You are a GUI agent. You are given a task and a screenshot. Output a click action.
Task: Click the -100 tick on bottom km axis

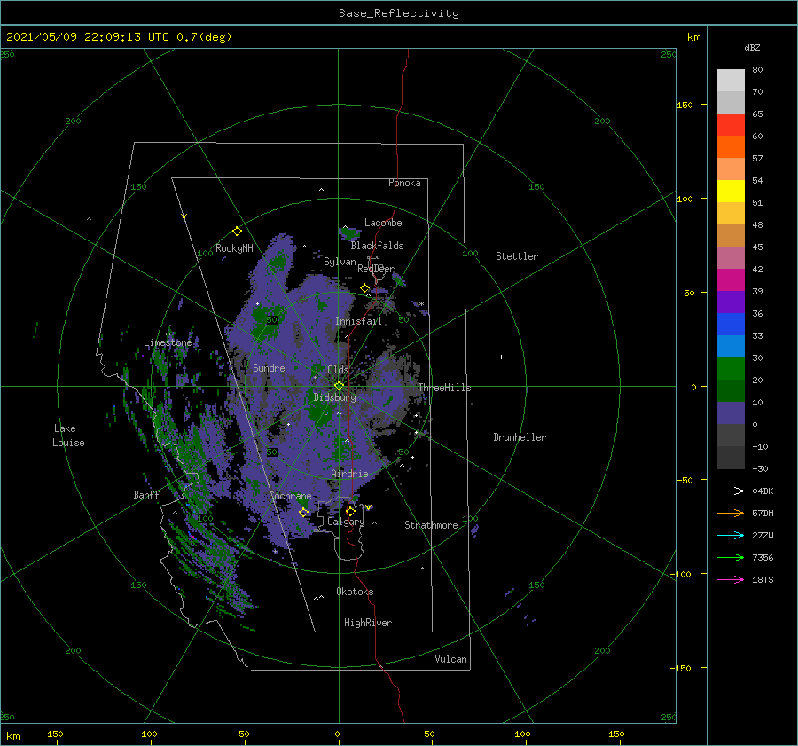(x=146, y=734)
